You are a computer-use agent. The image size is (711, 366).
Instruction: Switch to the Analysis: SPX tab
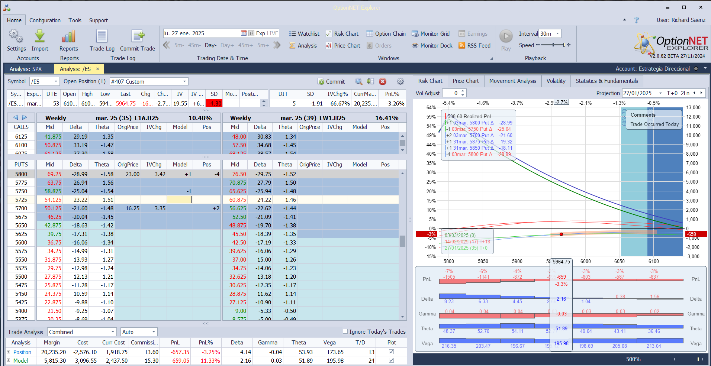[26, 69]
